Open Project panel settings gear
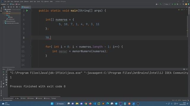 point(17,7)
